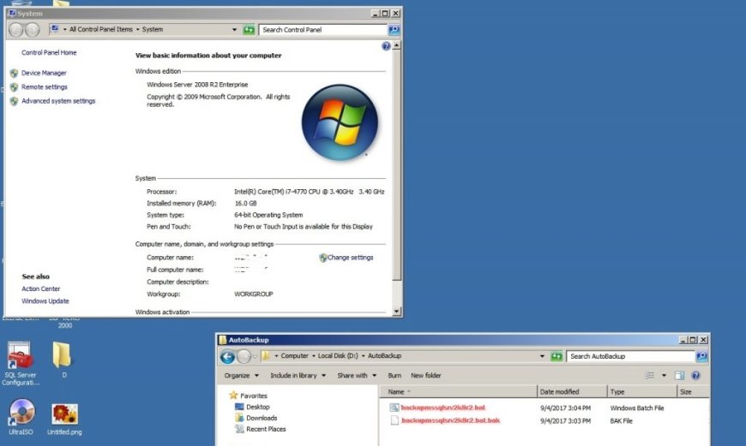Click icon of backupmssqlsrv2k8r2.bat file
This screenshot has height=446, width=746.
click(x=394, y=407)
